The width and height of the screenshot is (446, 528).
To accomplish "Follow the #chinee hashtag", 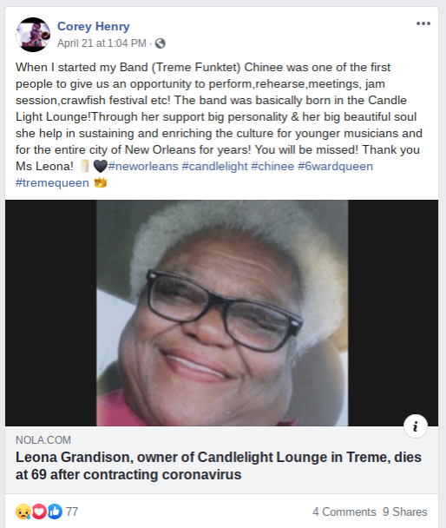I will tap(272, 167).
